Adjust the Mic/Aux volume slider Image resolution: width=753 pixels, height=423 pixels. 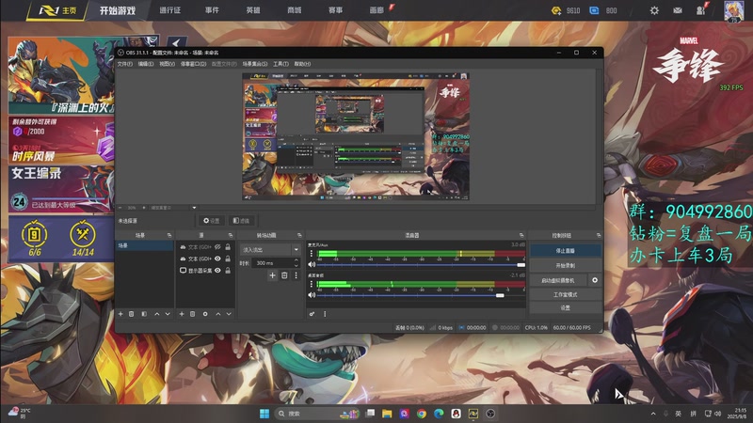click(x=421, y=265)
